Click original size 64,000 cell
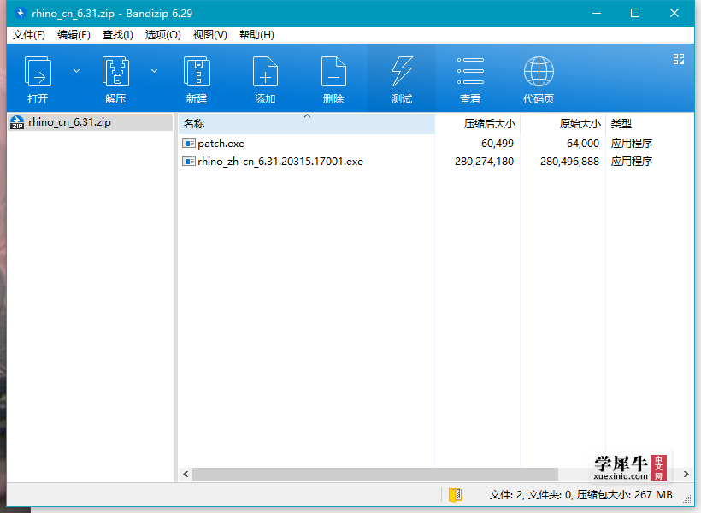The image size is (701, 513). pos(583,144)
